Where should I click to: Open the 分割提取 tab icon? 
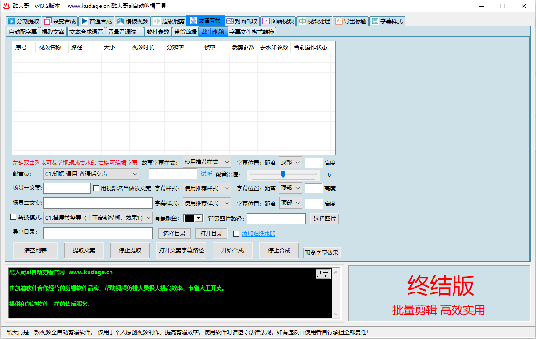(12, 21)
